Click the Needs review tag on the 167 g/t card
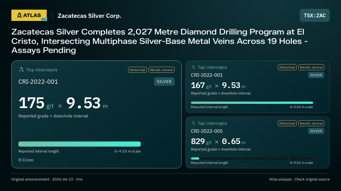 click(x=311, y=67)
